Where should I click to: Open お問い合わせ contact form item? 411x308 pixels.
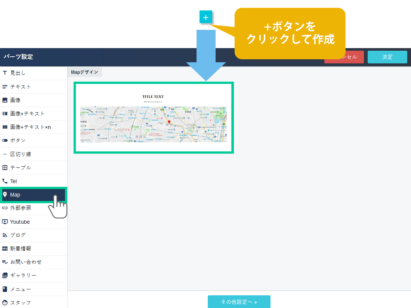point(26,262)
